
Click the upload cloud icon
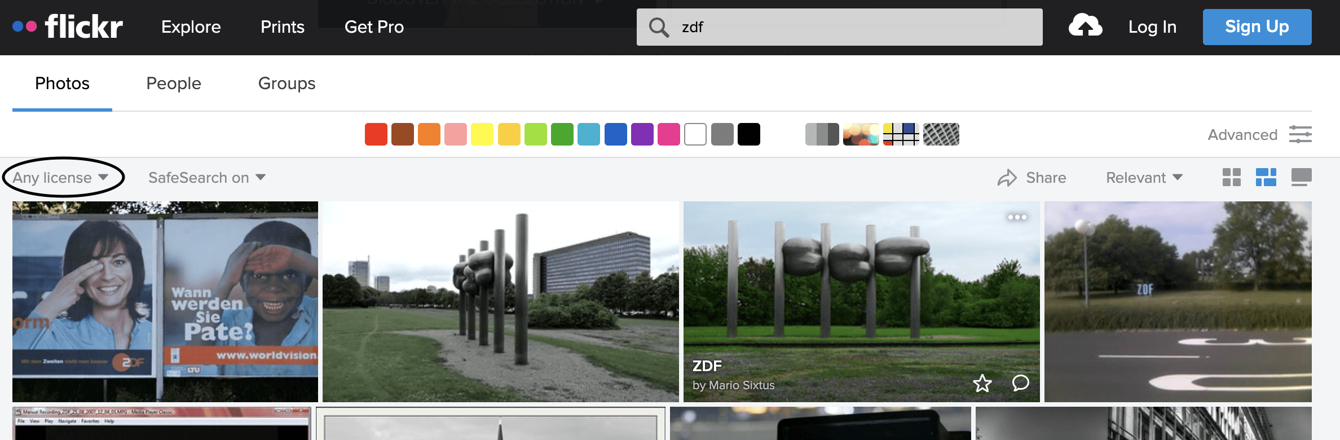[x=1085, y=26]
